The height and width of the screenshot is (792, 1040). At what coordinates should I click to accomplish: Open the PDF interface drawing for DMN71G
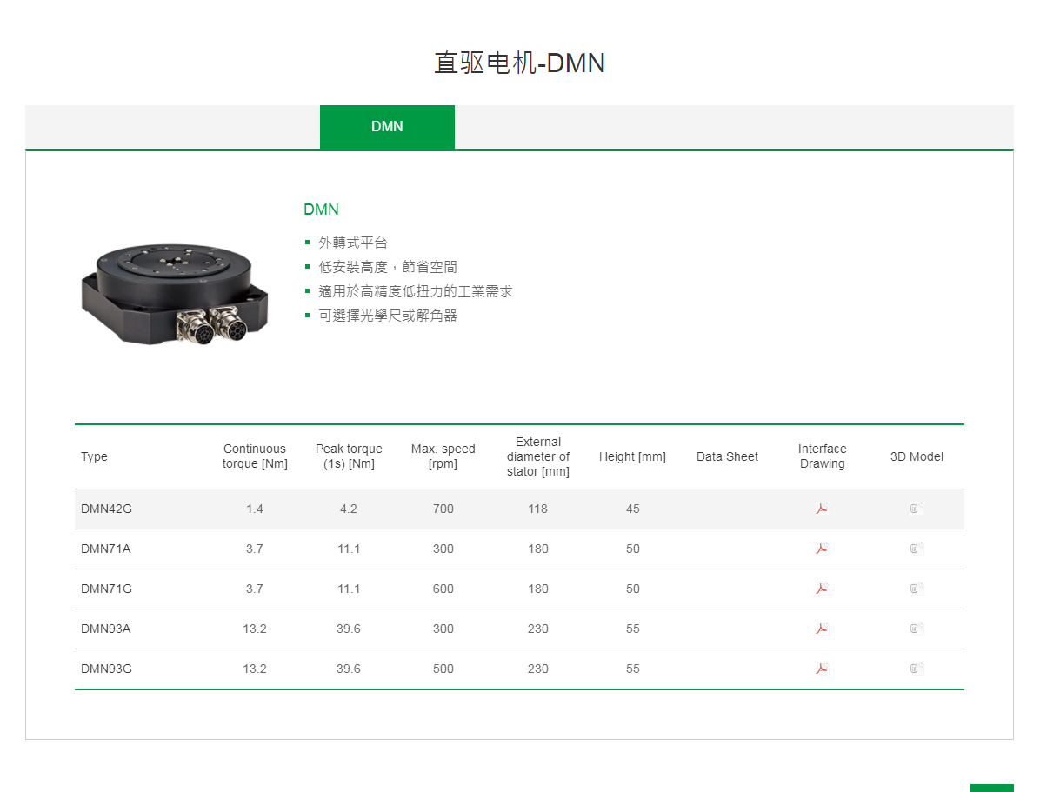pyautogui.click(x=822, y=589)
